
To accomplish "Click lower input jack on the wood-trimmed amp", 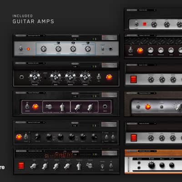I will pos(139,168).
